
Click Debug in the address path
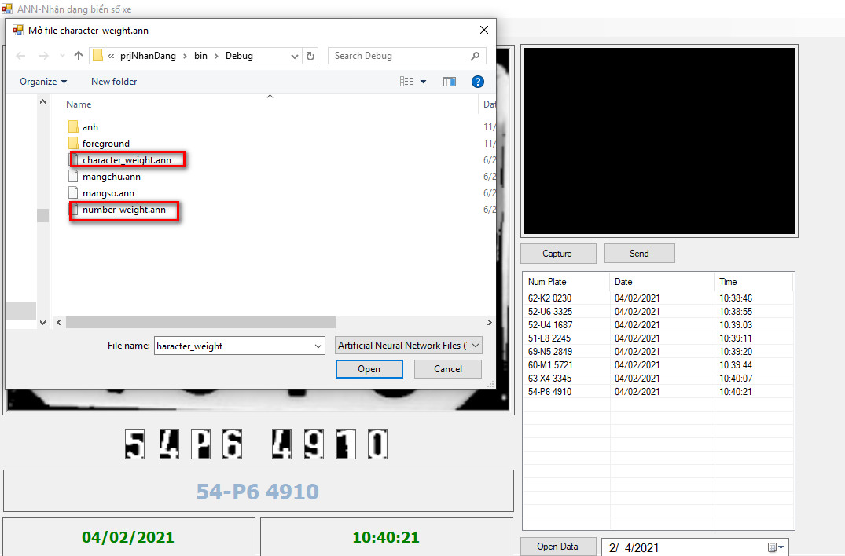239,56
